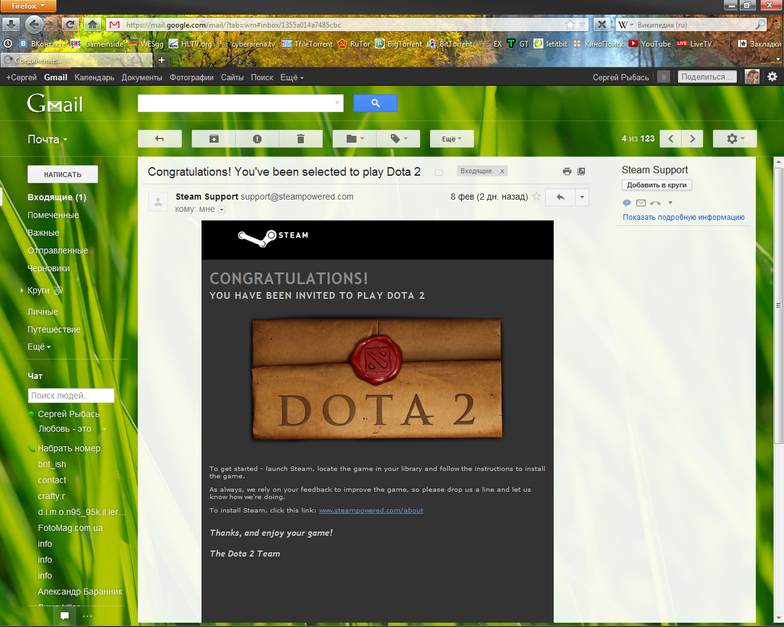Image resolution: width=784 pixels, height=627 pixels.
Task: Open HLTV.org bookmark
Action: coord(190,43)
